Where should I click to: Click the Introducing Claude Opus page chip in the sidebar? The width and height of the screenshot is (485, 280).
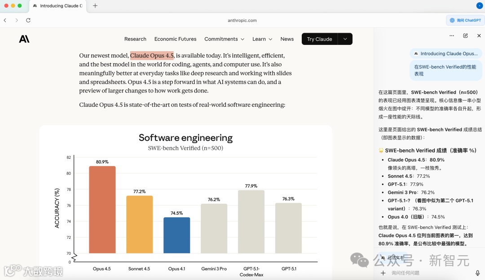click(446, 53)
